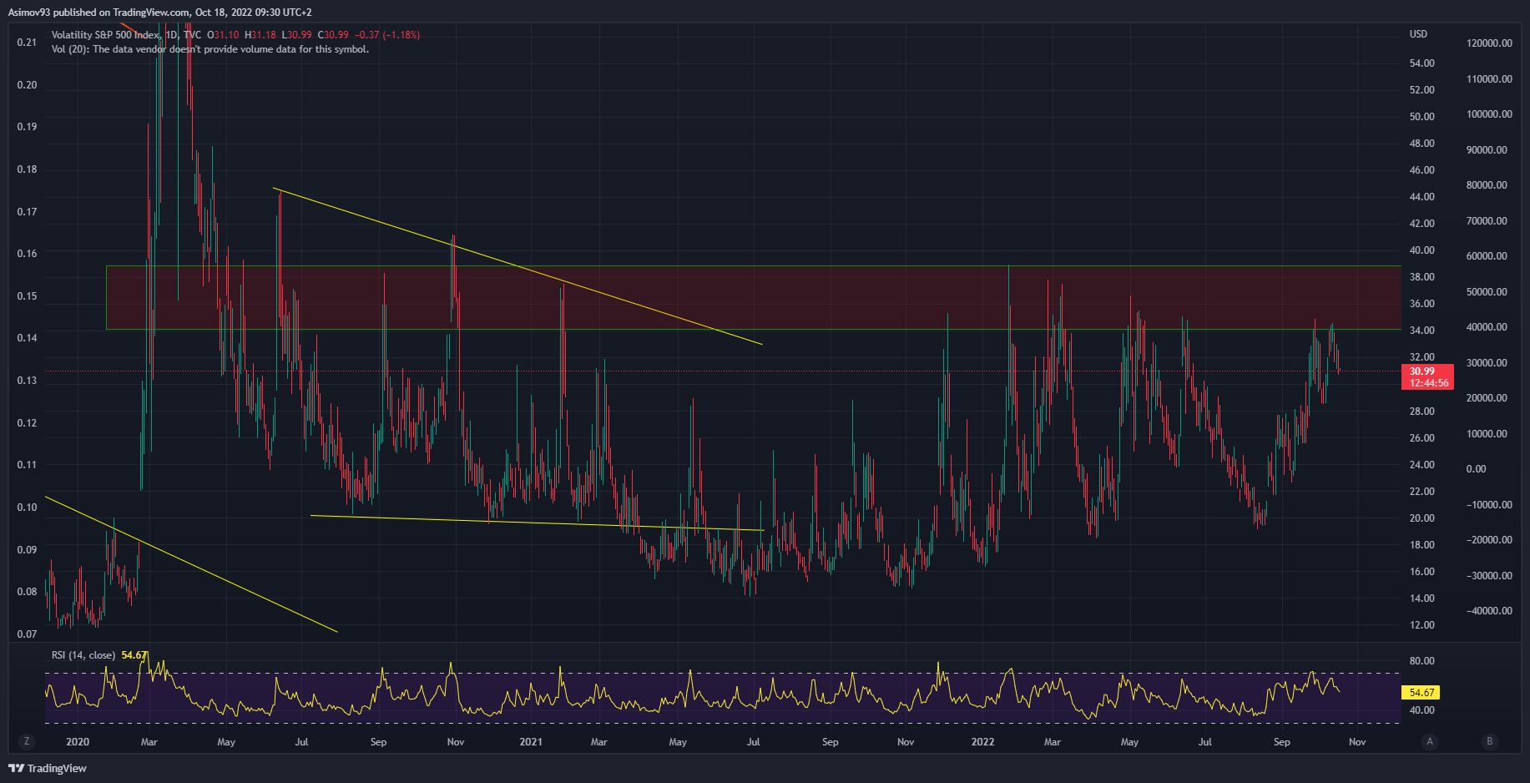Select the 2021 label on the time axis
Image resolution: width=1530 pixels, height=783 pixels.
click(x=530, y=741)
